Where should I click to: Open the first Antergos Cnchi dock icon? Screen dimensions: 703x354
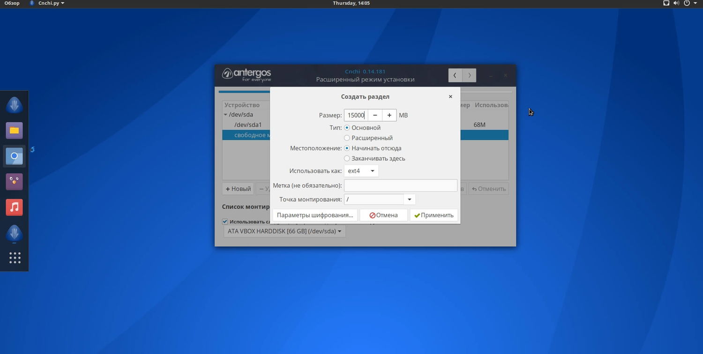point(14,105)
